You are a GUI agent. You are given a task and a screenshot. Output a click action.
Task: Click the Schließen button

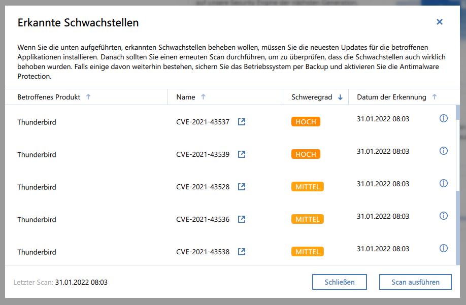[x=340, y=282]
